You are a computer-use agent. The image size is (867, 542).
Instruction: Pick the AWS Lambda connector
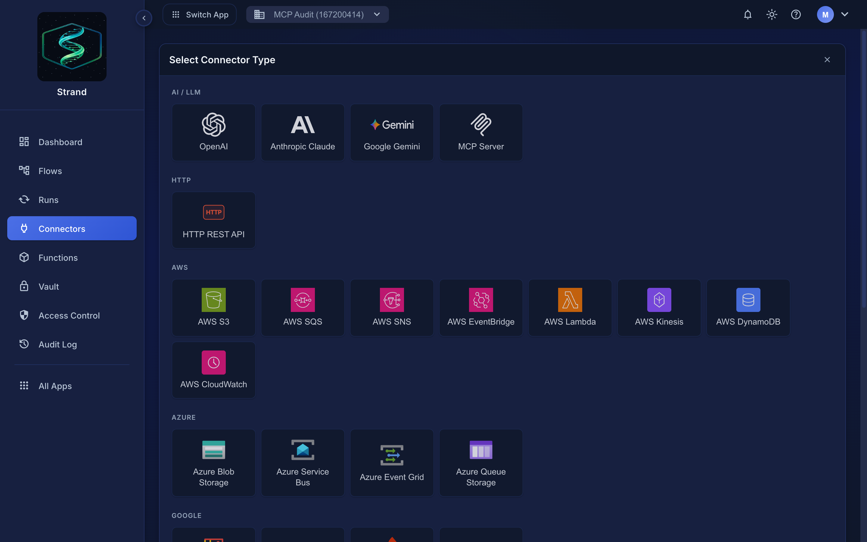pos(570,307)
